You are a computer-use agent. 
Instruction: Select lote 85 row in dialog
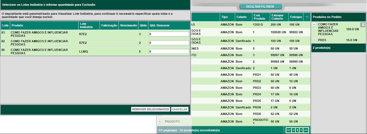pyautogui.click(x=95, y=51)
